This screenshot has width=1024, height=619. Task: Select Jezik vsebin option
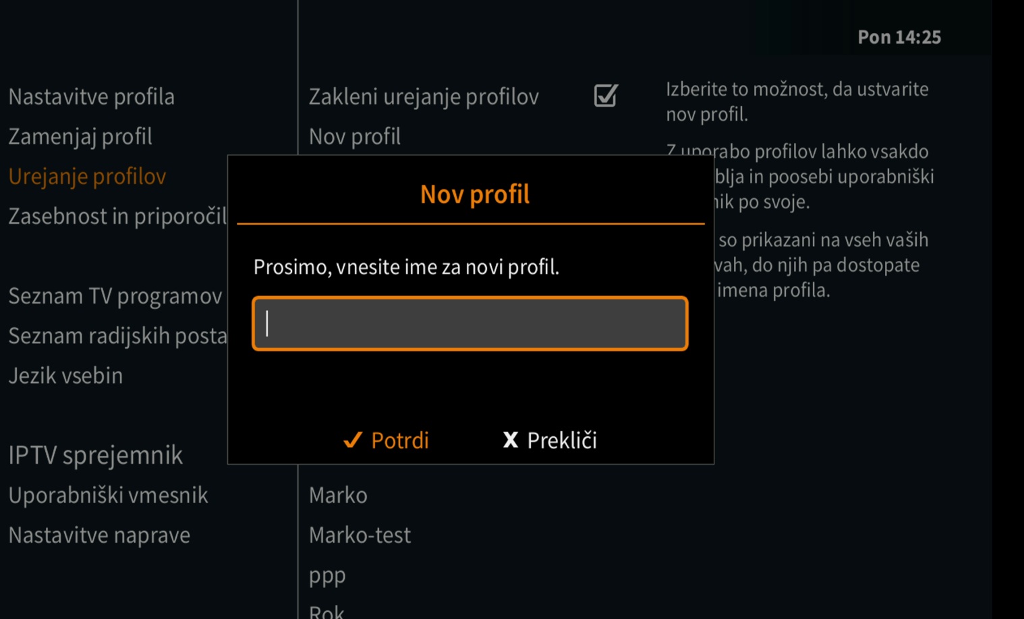66,376
